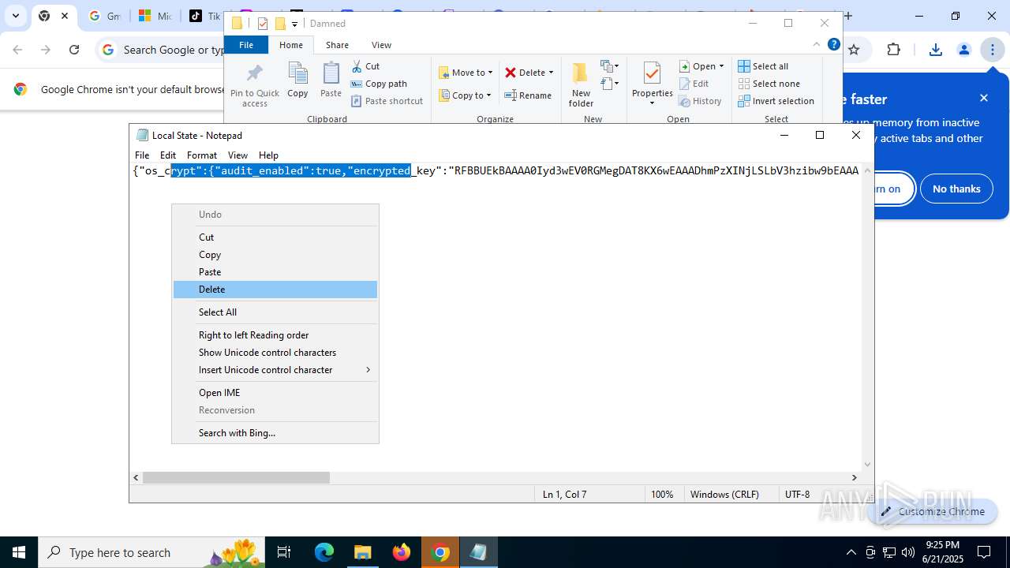Switch to View tab in Explorer
Image resolution: width=1010 pixels, height=568 pixels.
(381, 45)
